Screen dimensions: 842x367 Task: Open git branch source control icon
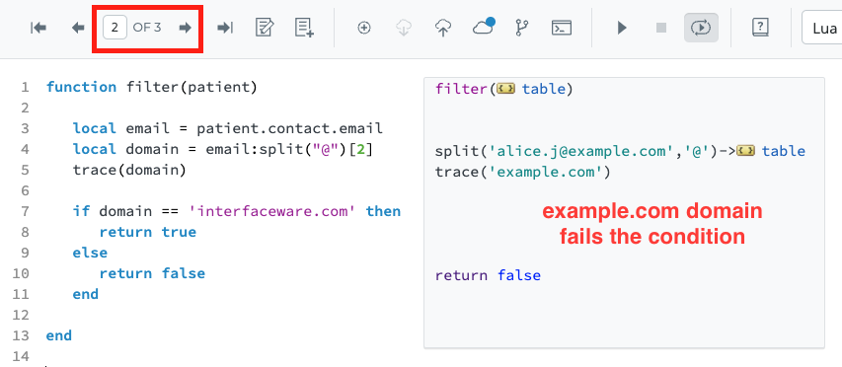coord(521,28)
